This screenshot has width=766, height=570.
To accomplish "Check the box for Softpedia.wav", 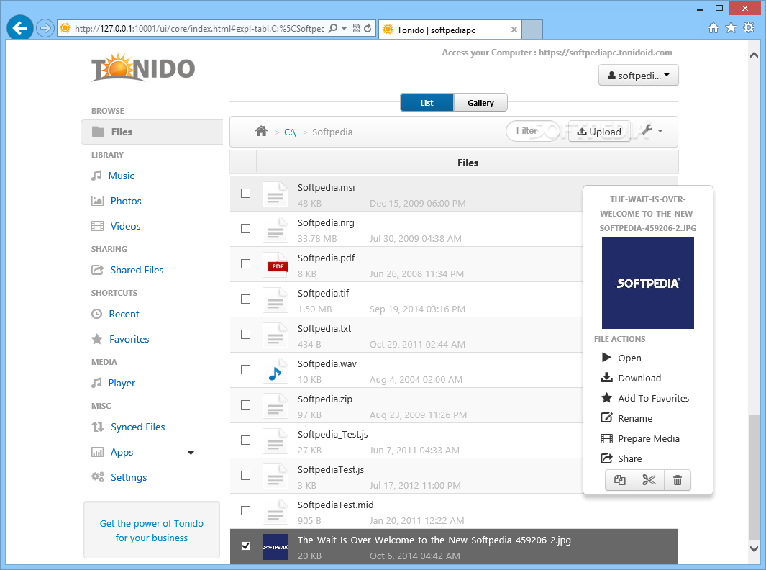I will click(x=246, y=370).
